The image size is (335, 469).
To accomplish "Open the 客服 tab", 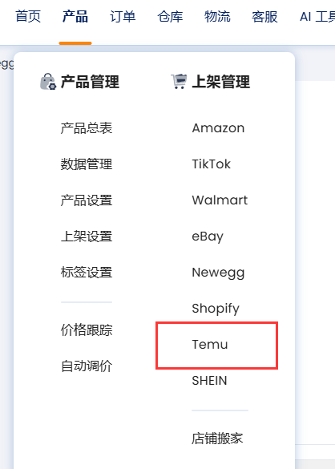I will 264,16.
